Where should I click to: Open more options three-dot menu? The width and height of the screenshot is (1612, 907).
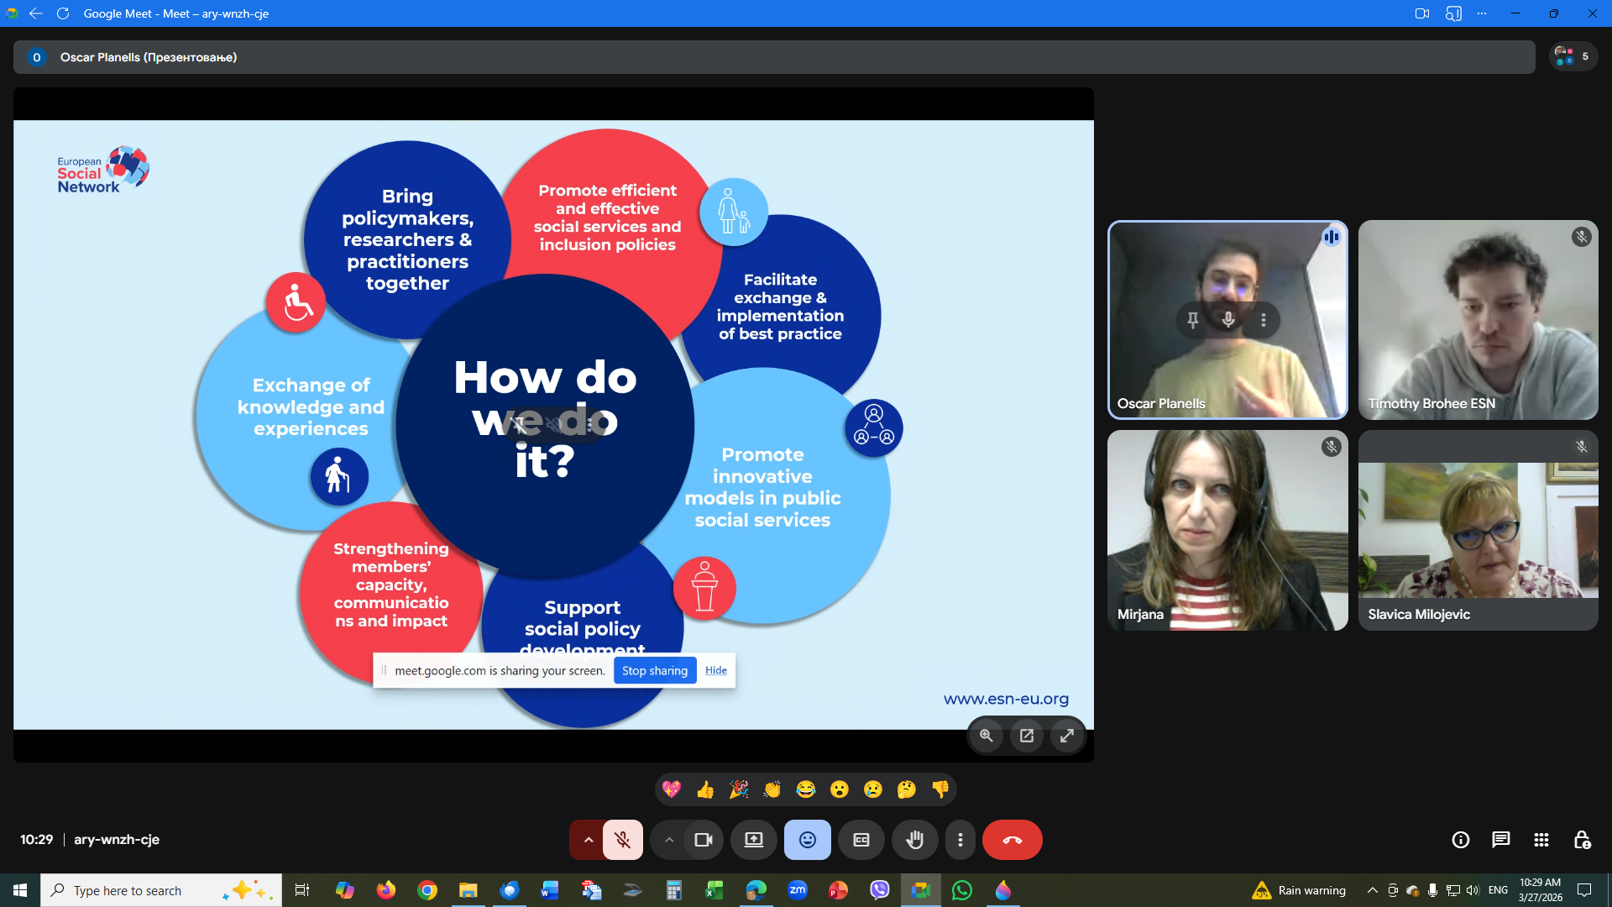click(x=960, y=840)
